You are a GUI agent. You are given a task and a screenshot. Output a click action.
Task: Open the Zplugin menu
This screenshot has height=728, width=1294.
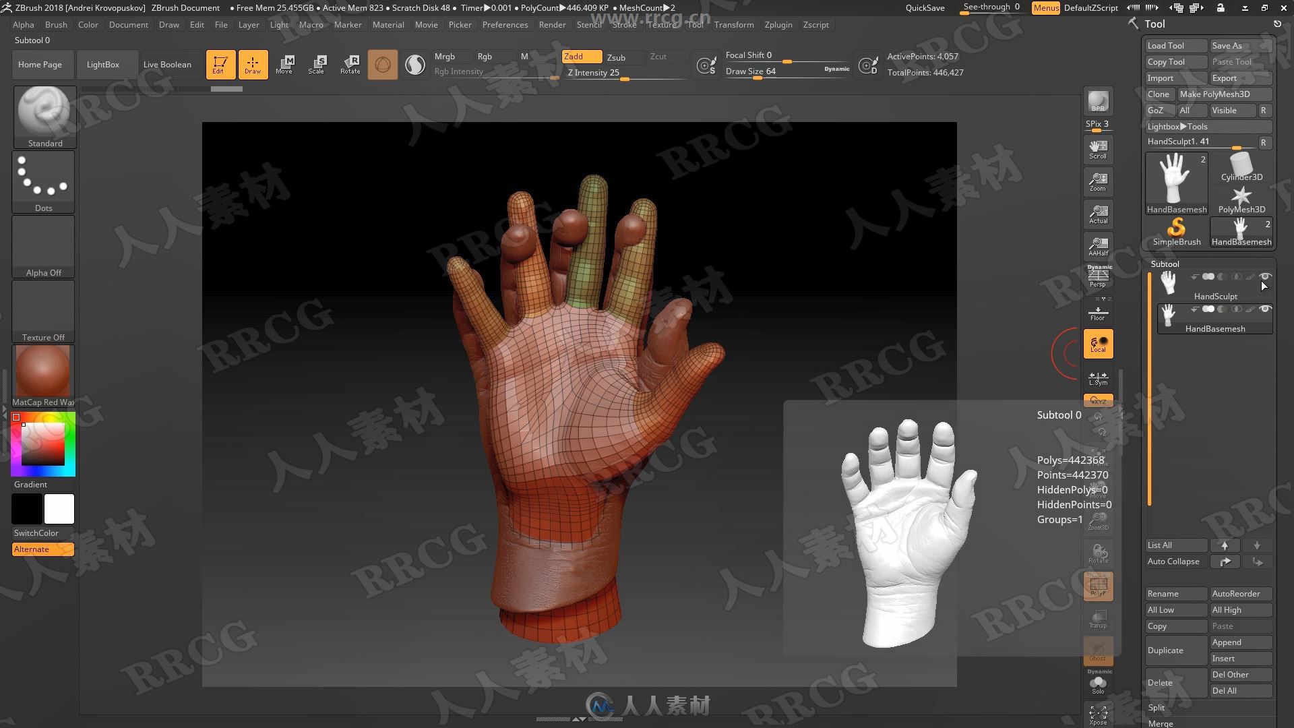tap(777, 24)
